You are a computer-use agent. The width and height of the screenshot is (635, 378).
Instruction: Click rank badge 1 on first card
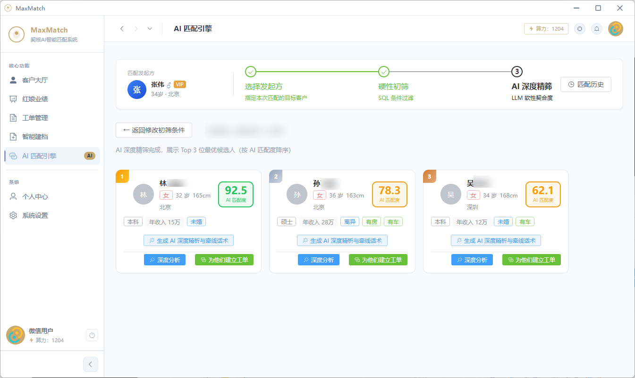point(122,177)
